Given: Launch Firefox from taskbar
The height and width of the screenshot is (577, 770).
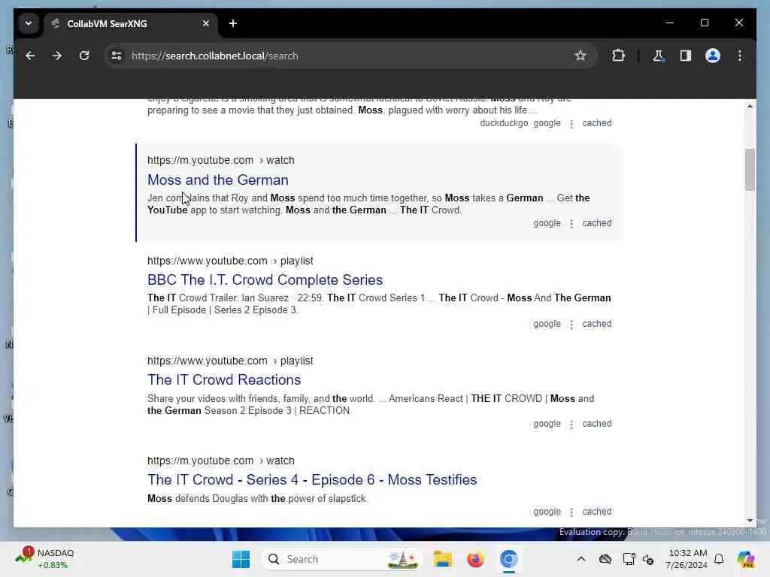Looking at the screenshot, I should coord(475,559).
